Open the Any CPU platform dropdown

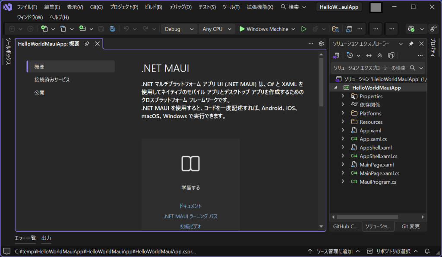217,29
